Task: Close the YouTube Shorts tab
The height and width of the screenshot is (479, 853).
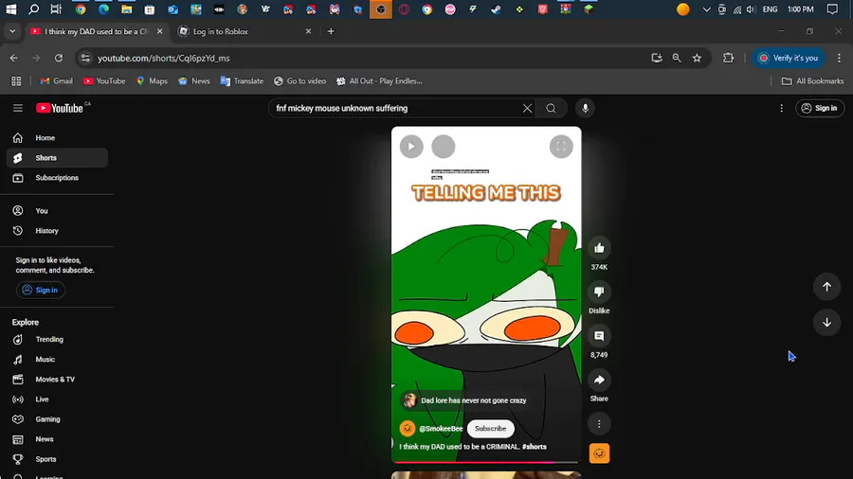Action: (x=159, y=31)
